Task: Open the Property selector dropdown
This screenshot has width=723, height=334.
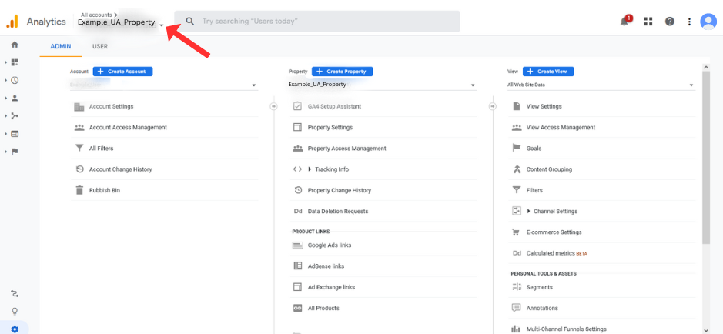Action: [383, 85]
